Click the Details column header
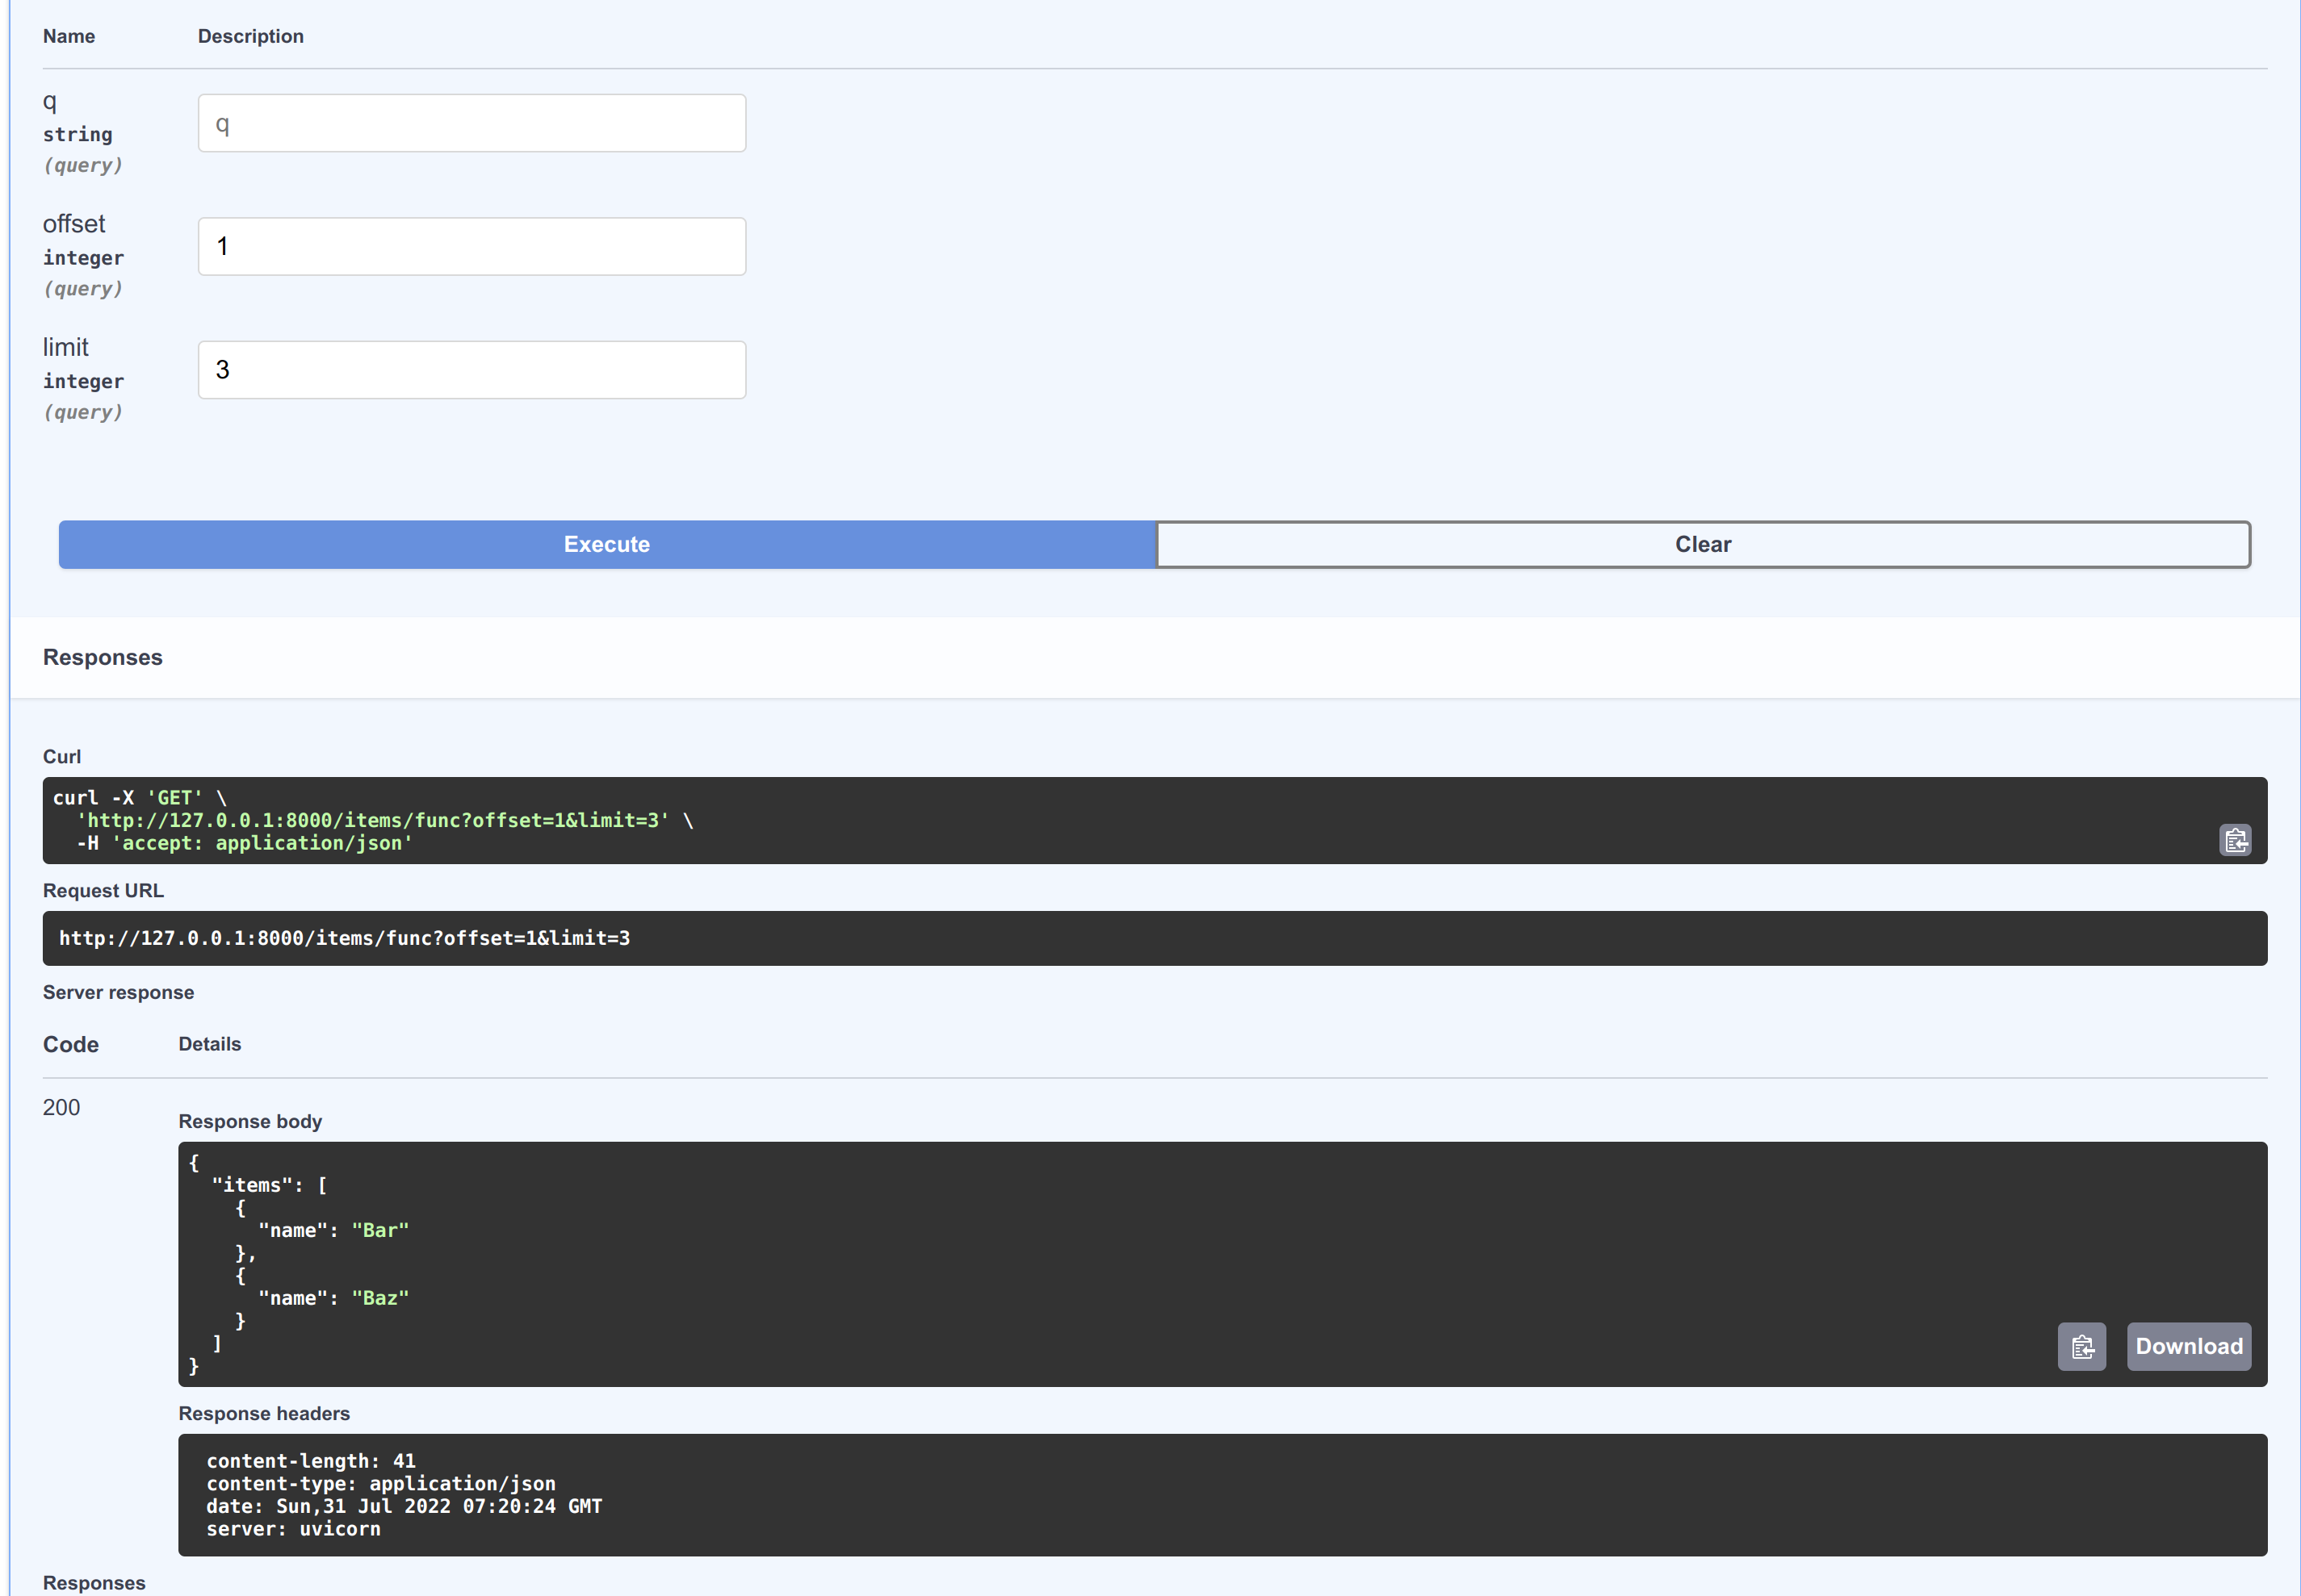This screenshot has height=1596, width=2301. (209, 1044)
